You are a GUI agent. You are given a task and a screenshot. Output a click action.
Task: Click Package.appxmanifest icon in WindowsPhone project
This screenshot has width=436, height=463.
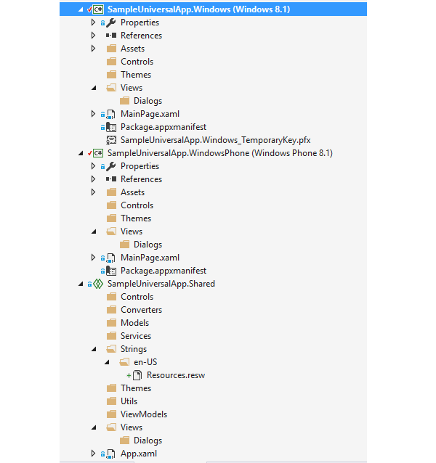click(111, 271)
